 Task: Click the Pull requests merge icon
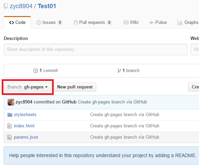(76, 23)
